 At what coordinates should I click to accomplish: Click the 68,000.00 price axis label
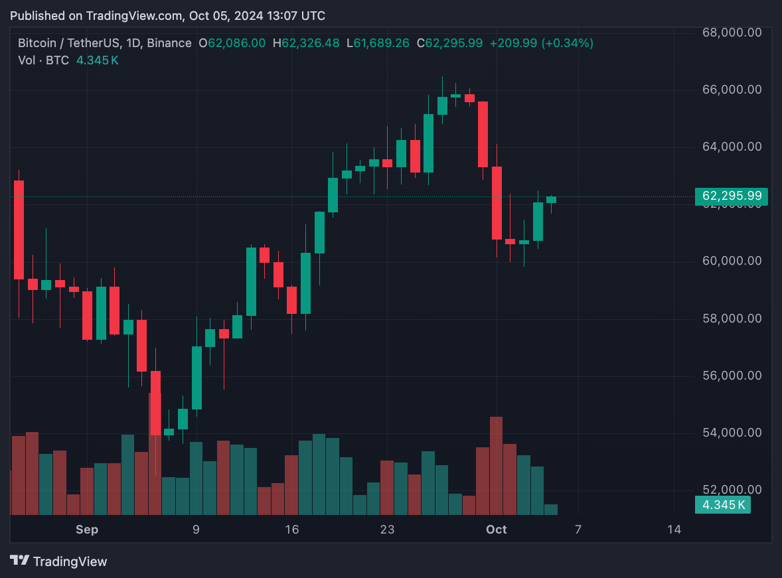coord(732,33)
